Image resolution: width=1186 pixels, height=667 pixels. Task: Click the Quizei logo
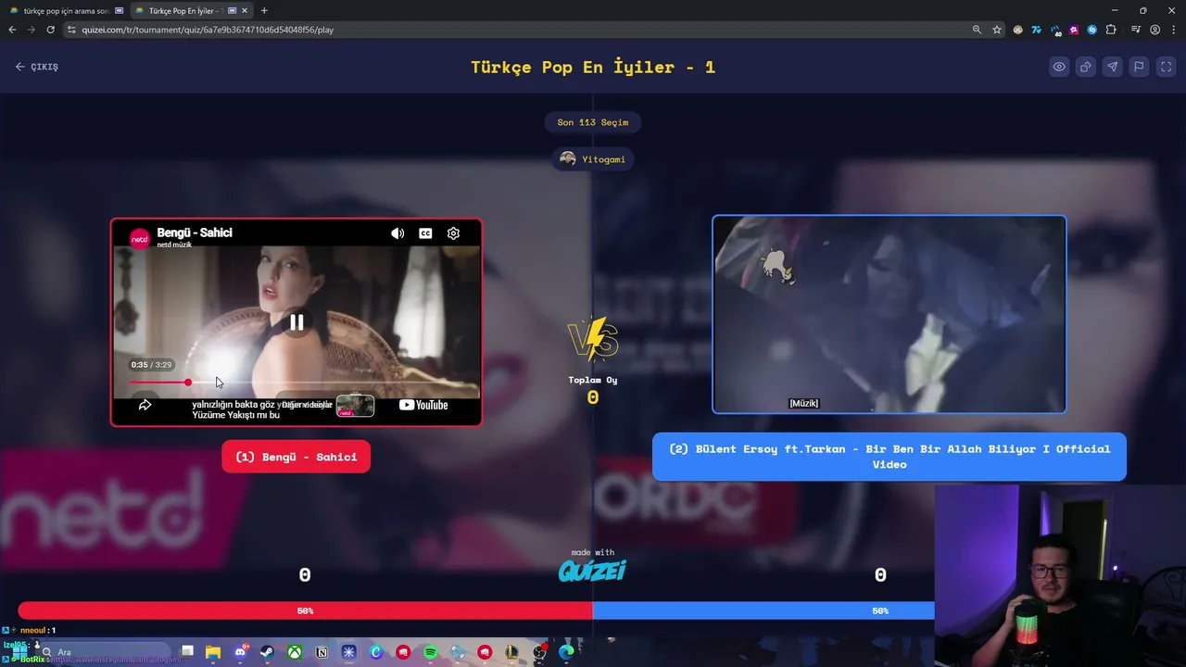[592, 571]
